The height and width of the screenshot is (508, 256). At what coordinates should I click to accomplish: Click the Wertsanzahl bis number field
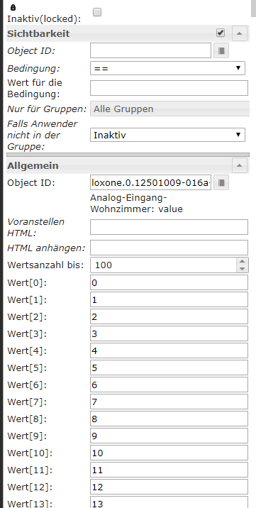[164, 265]
